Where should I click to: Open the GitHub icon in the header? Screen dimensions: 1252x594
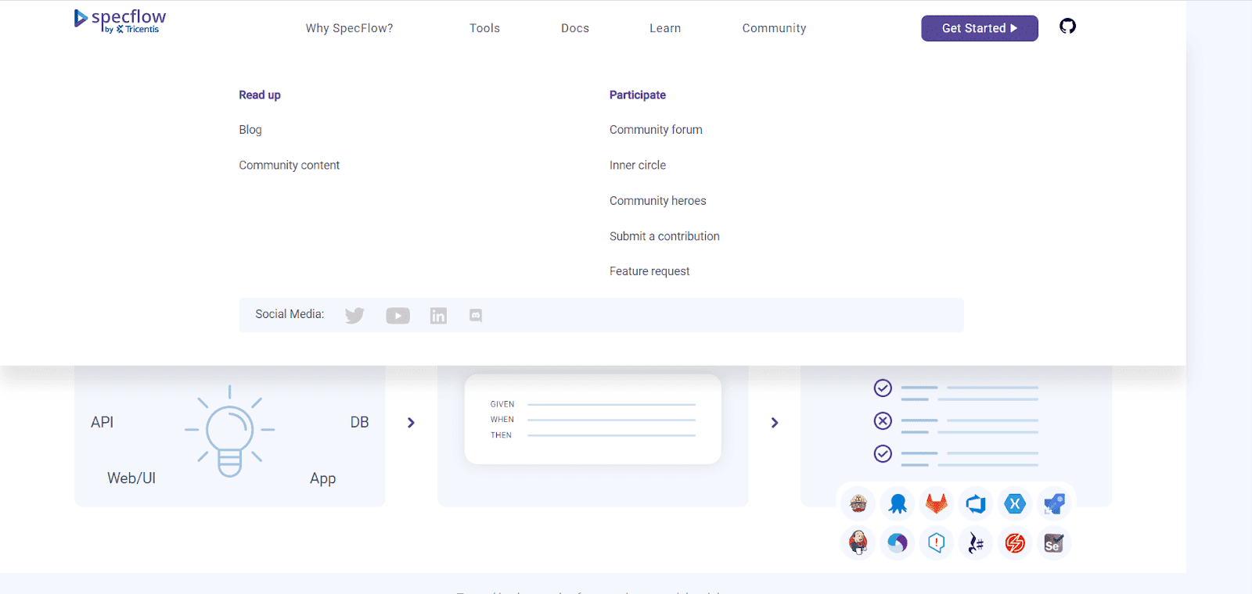tap(1067, 27)
